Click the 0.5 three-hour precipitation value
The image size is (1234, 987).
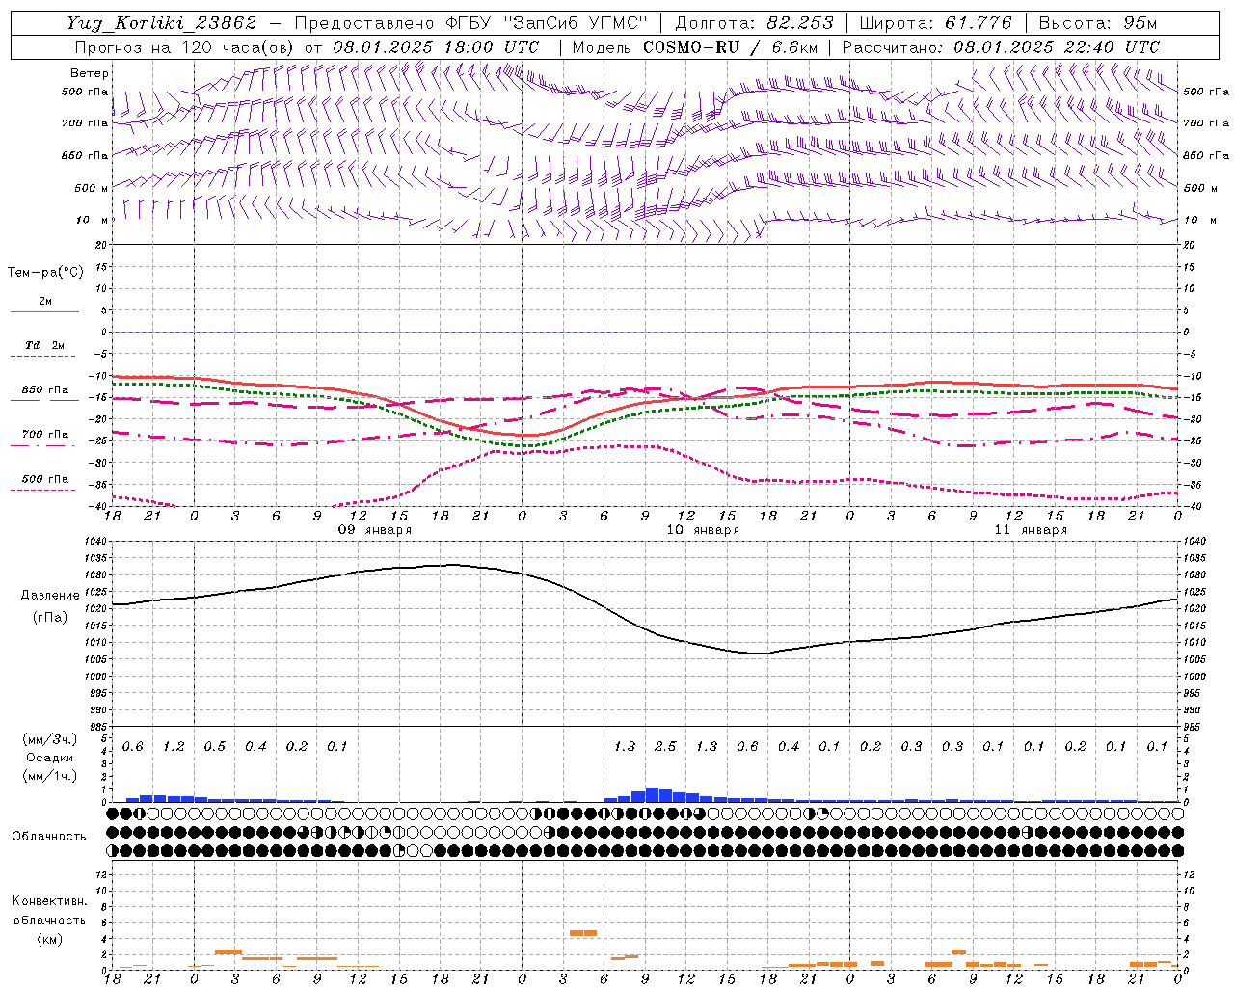pos(215,747)
